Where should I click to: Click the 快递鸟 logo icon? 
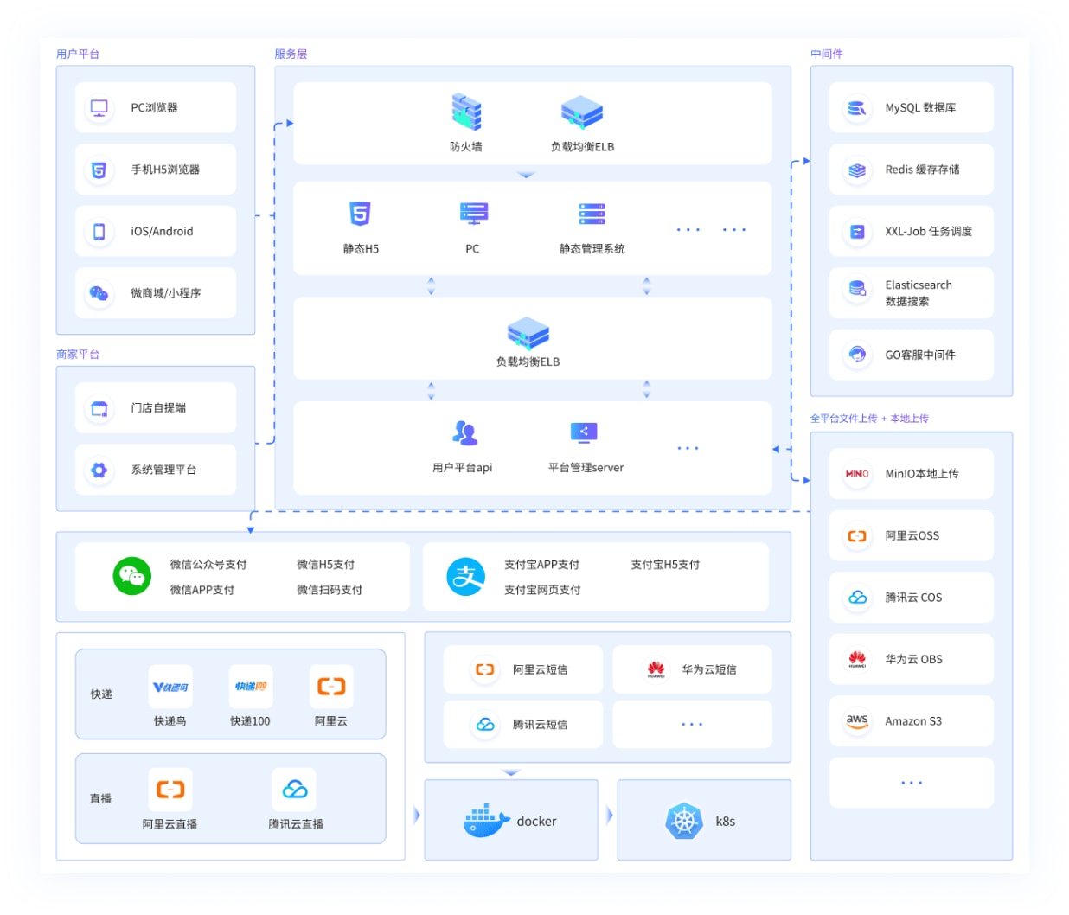(170, 687)
